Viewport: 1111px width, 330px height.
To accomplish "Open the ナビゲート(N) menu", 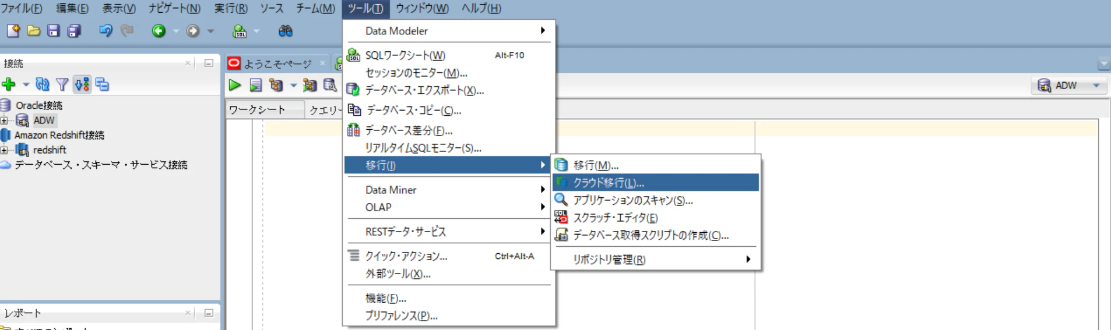I will click(x=174, y=8).
